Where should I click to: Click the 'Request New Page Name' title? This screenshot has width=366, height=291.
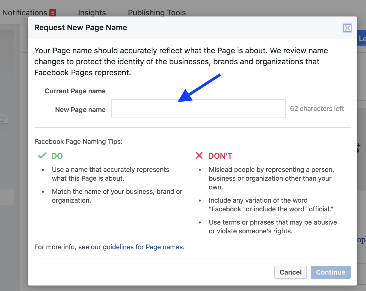point(81,28)
